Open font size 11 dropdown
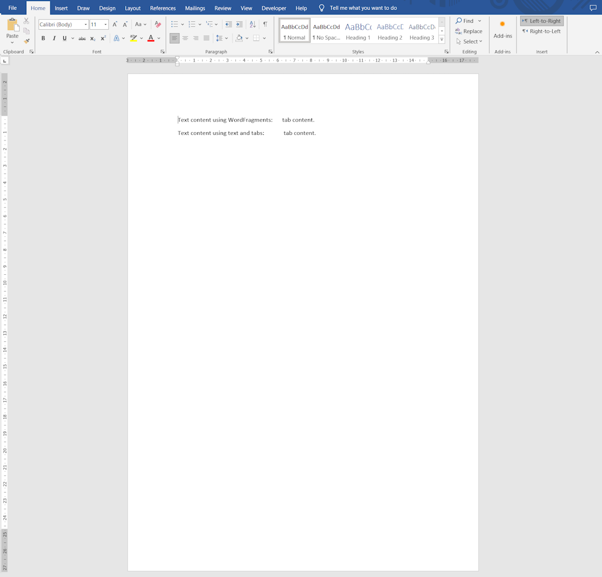 pos(106,24)
